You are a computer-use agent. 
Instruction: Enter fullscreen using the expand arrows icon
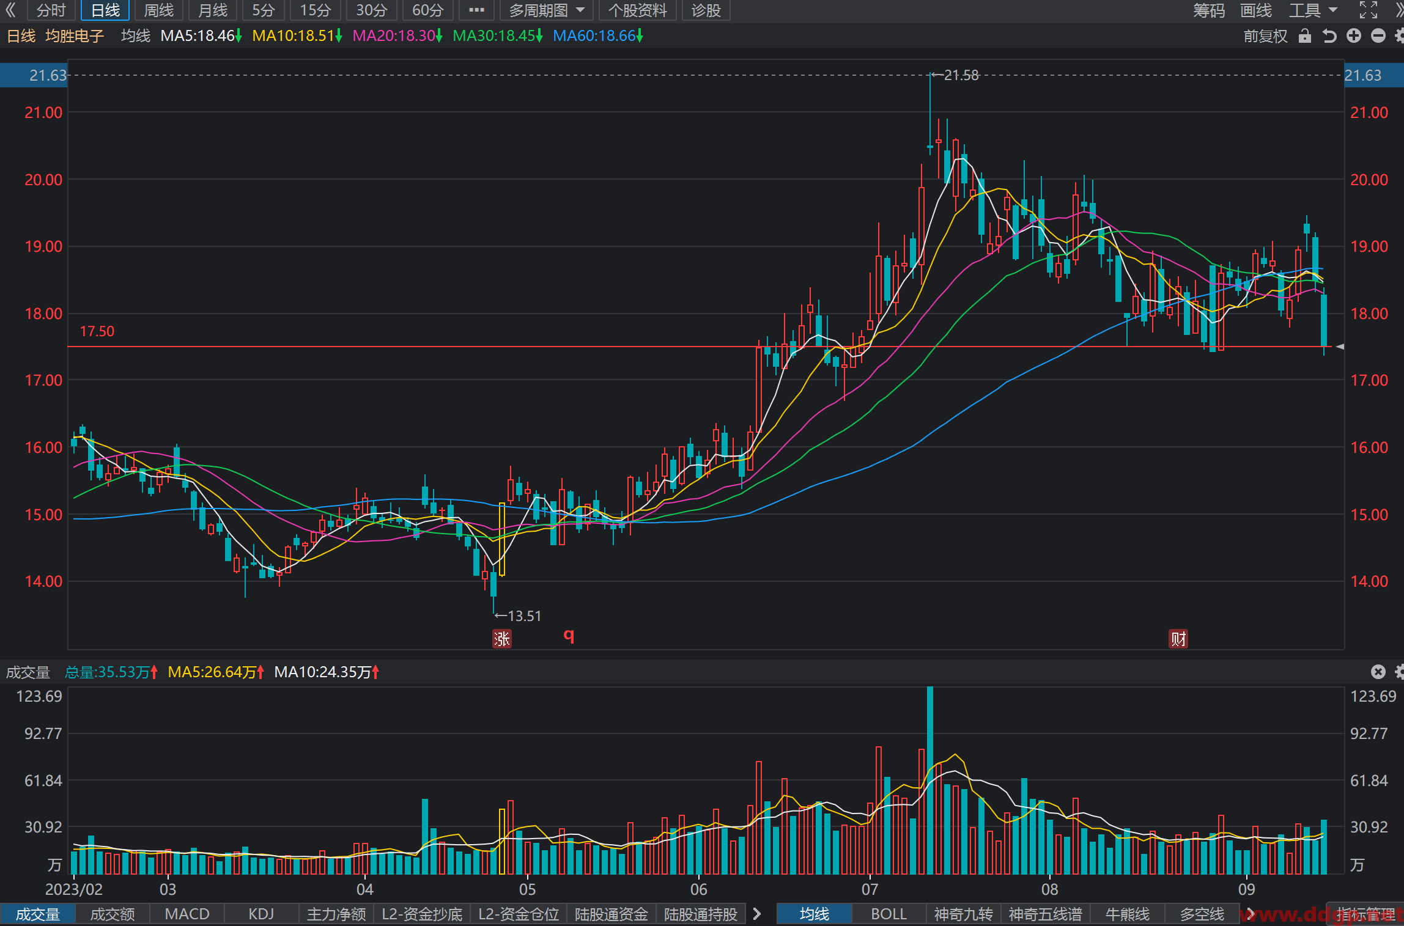click(1369, 10)
